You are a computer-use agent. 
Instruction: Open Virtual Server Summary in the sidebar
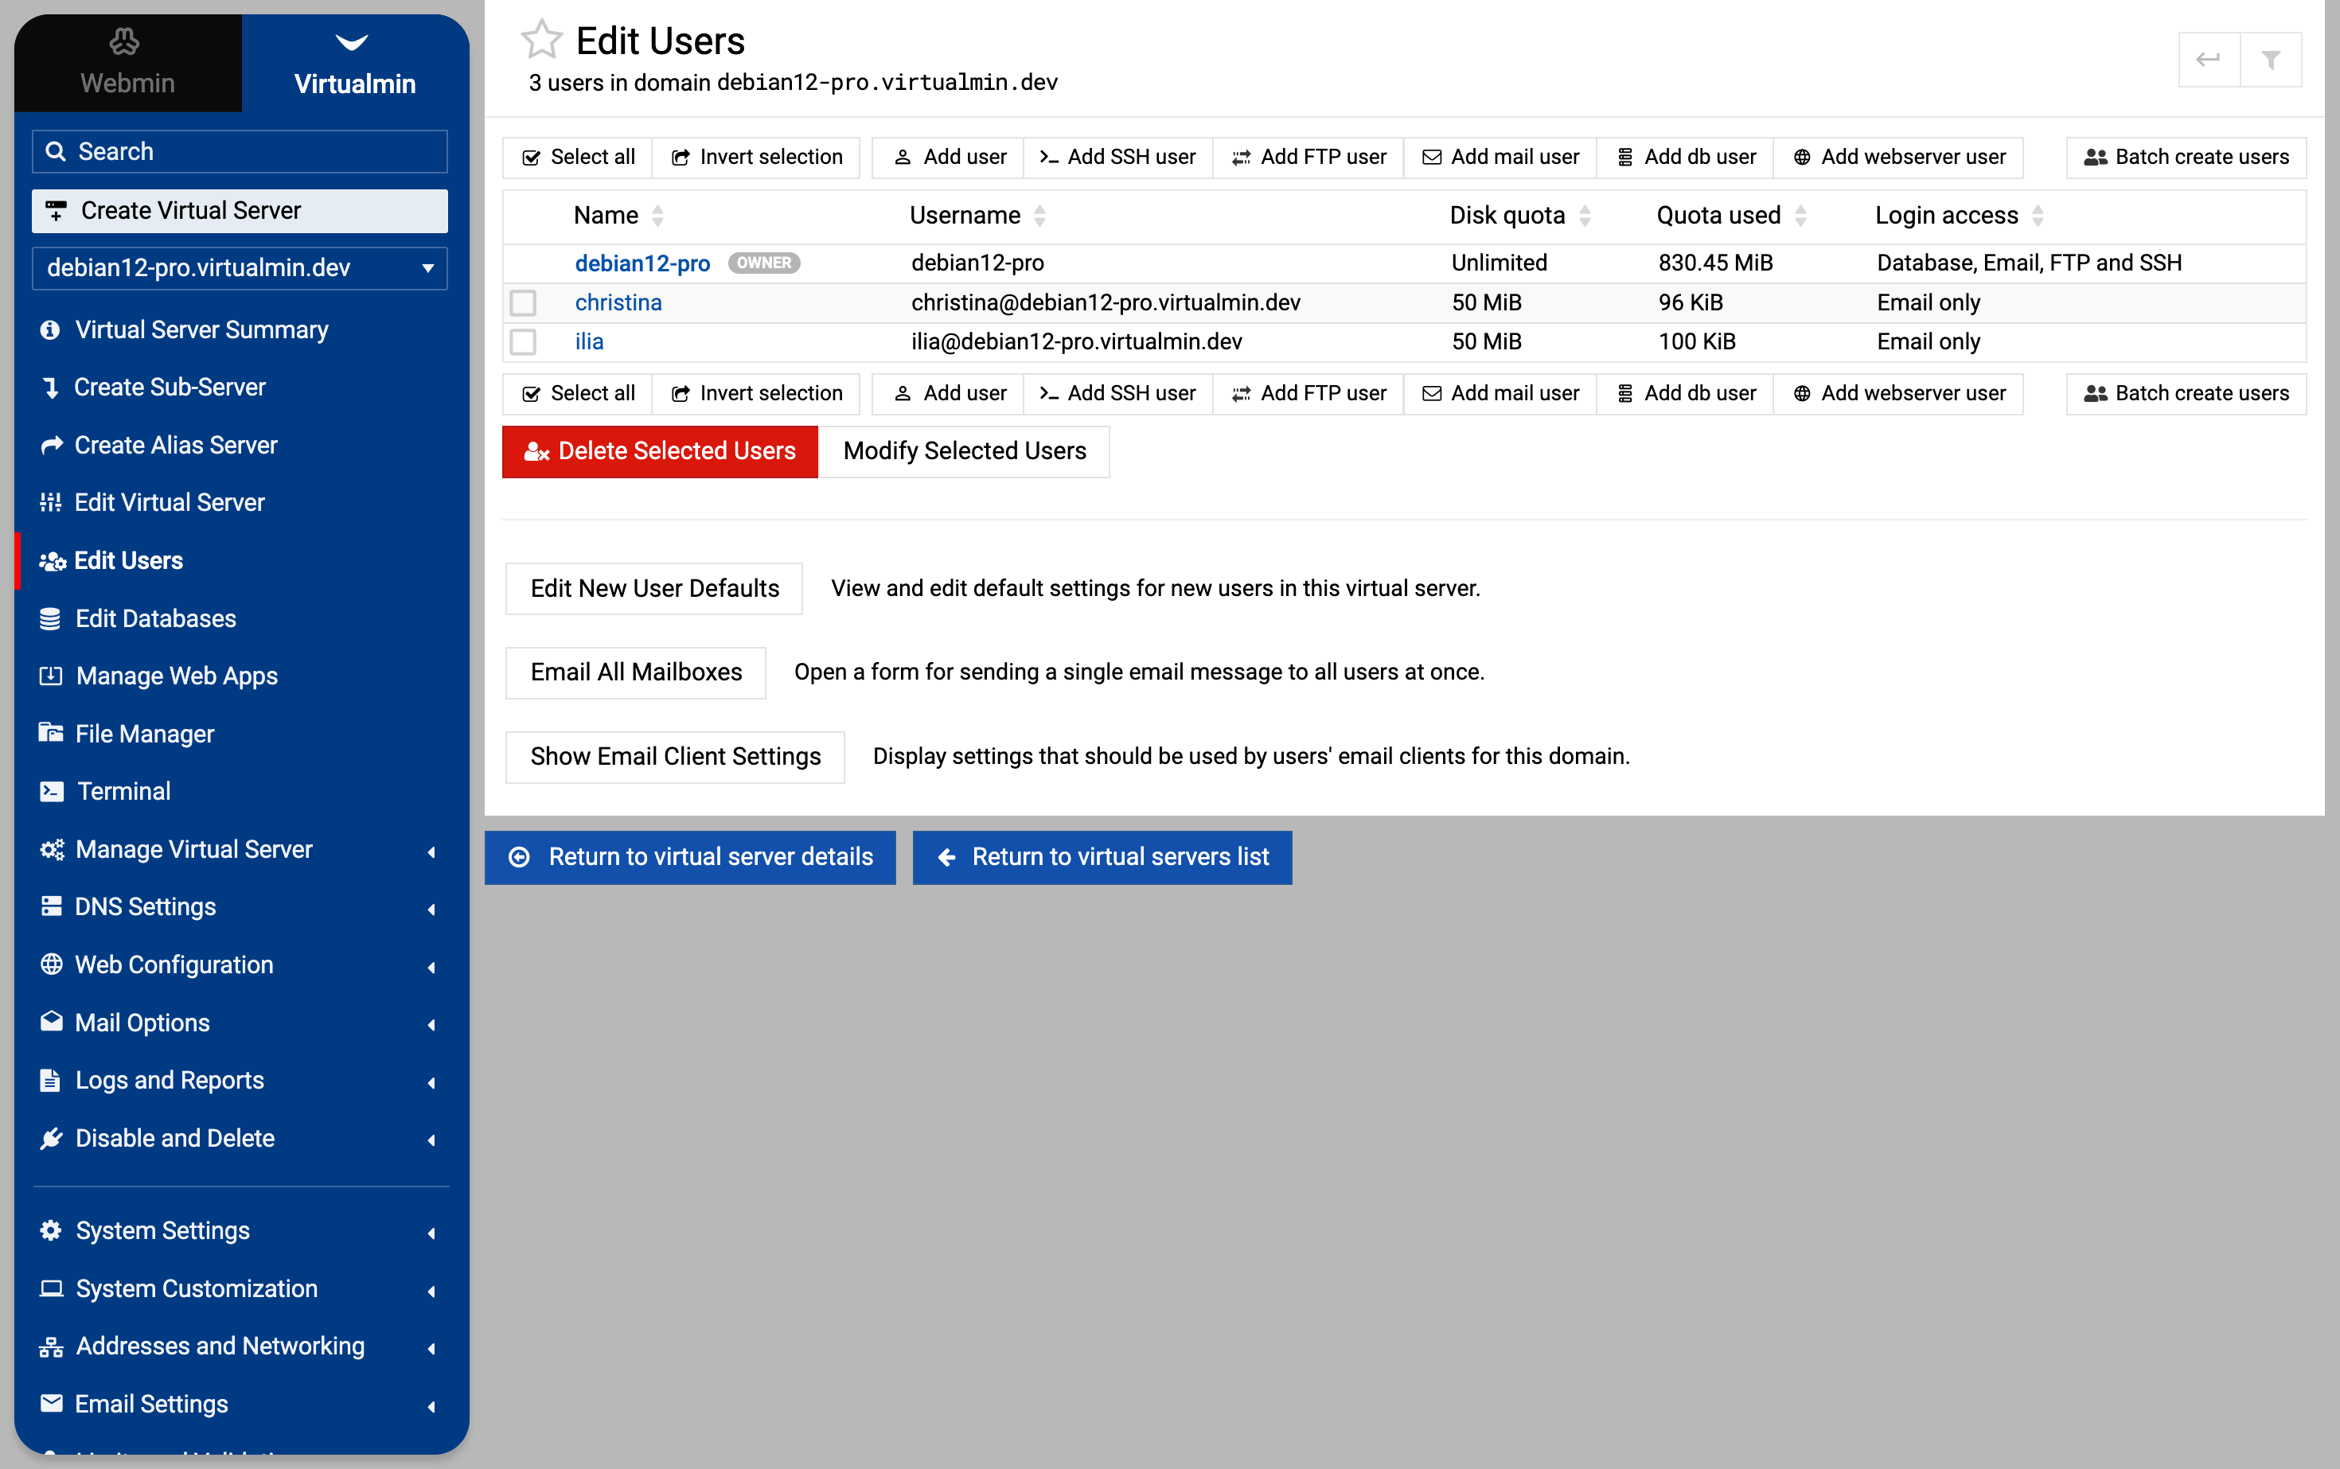click(x=201, y=329)
